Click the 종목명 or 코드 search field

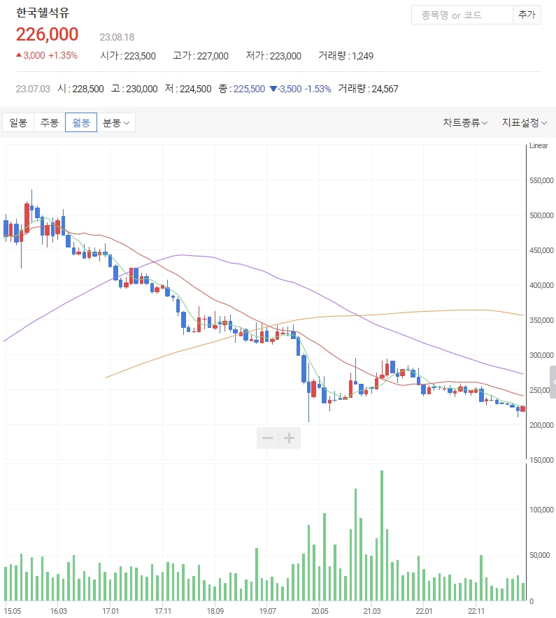(462, 15)
